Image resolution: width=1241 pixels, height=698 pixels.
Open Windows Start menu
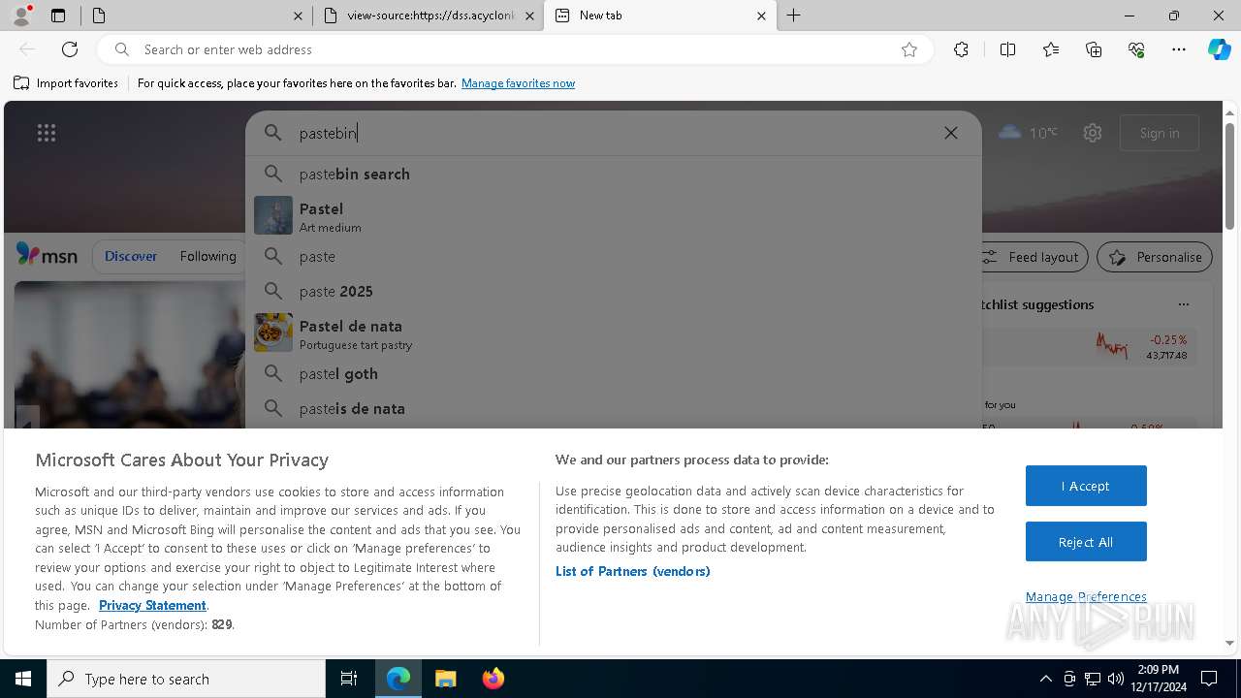[23, 679]
